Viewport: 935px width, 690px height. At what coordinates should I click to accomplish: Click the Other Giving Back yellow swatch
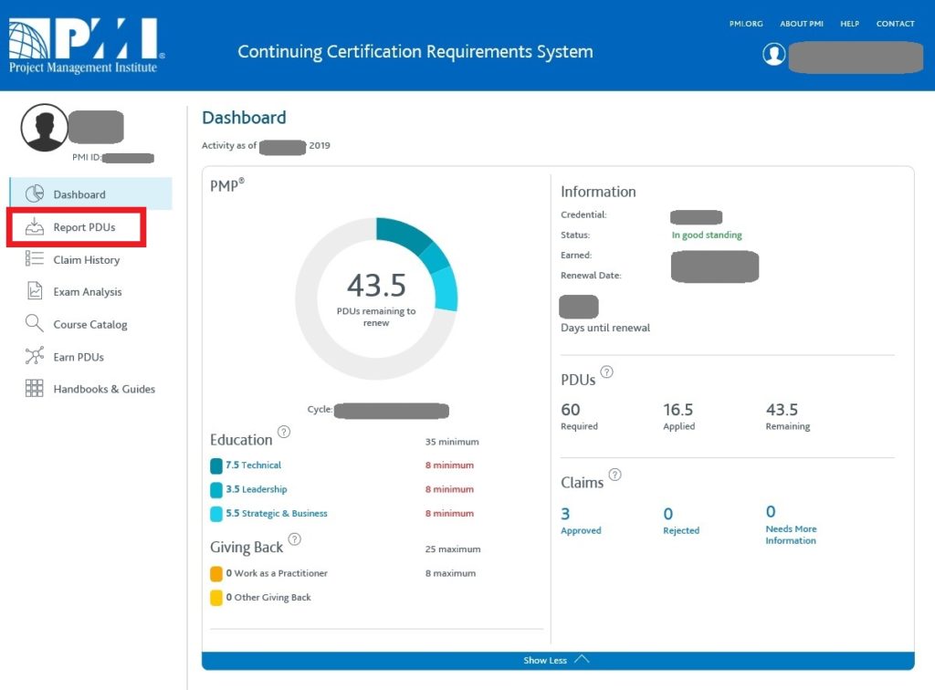pos(215,598)
